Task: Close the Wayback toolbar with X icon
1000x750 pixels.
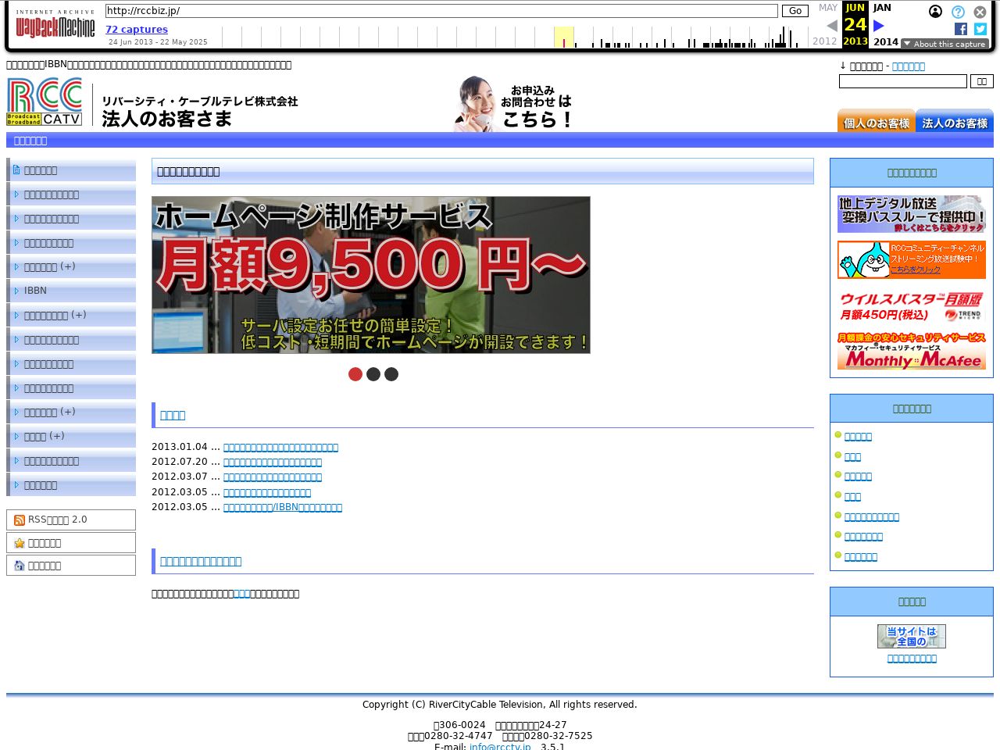Action: tap(980, 12)
